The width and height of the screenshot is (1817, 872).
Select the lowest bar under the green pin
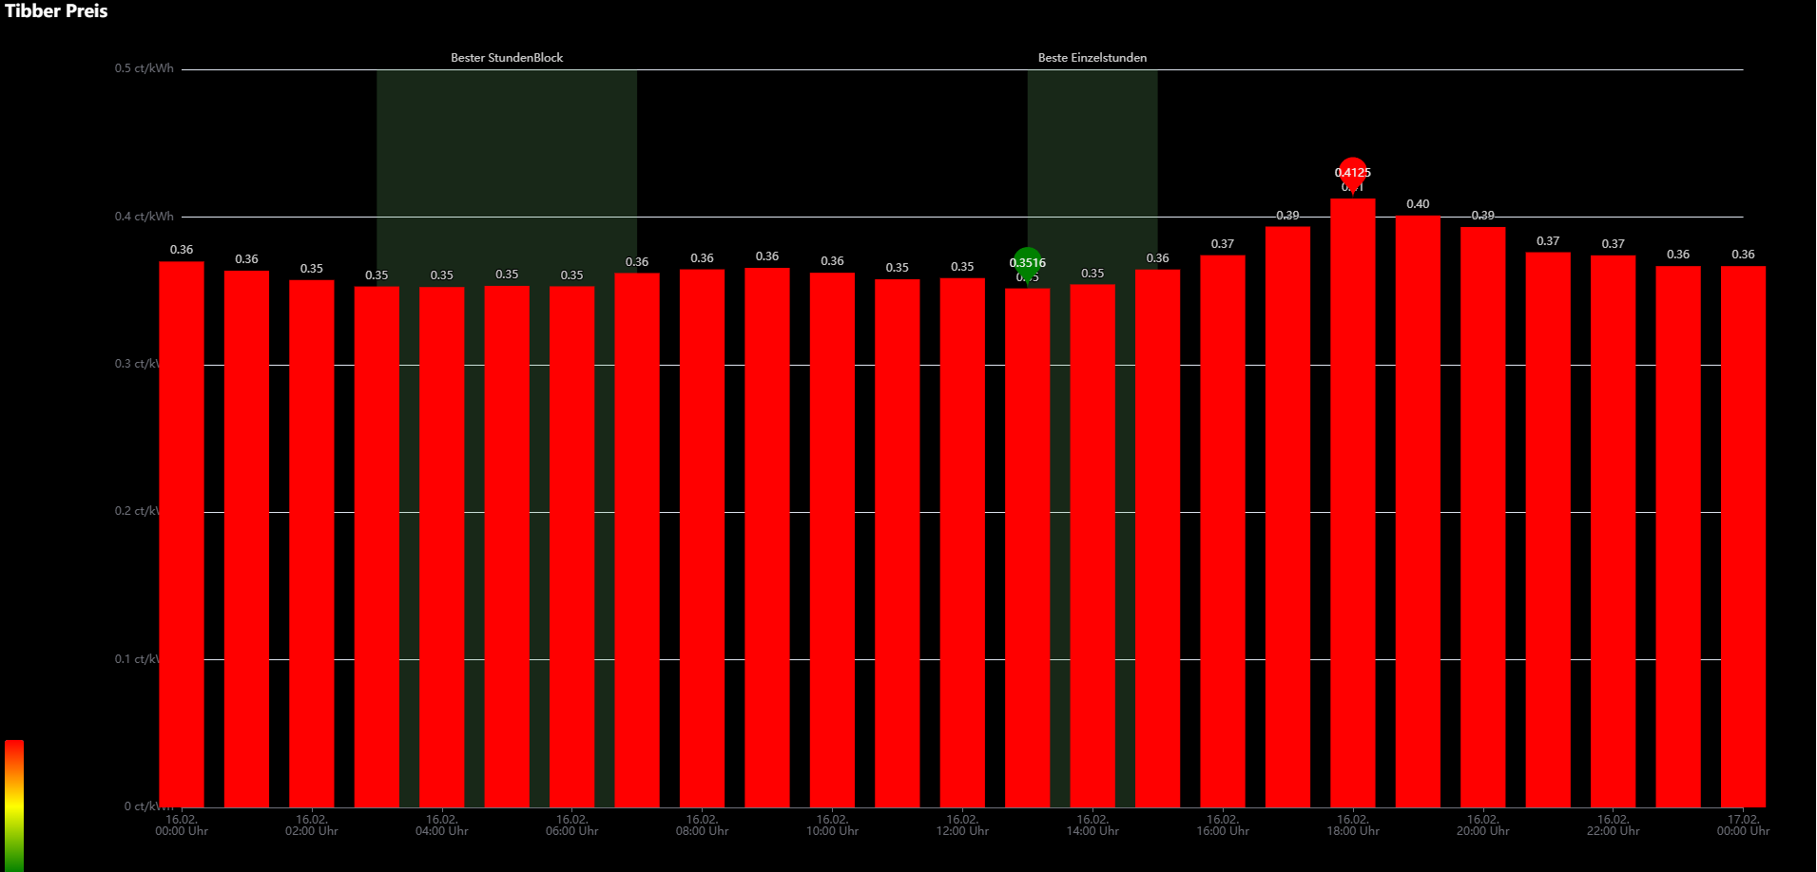(1027, 547)
